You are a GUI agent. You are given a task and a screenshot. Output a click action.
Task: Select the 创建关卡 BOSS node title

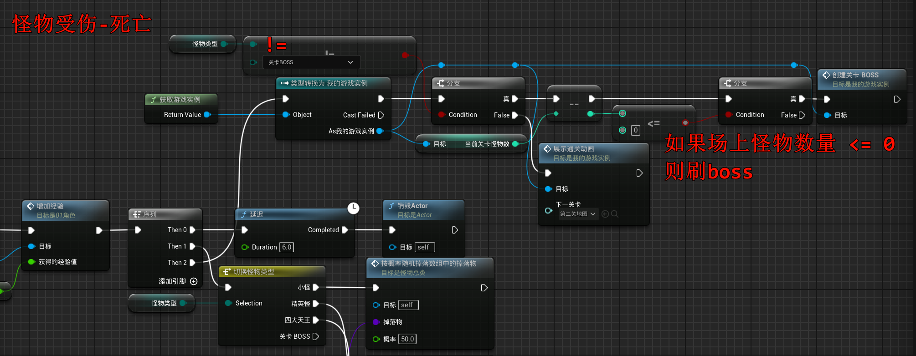(x=855, y=75)
